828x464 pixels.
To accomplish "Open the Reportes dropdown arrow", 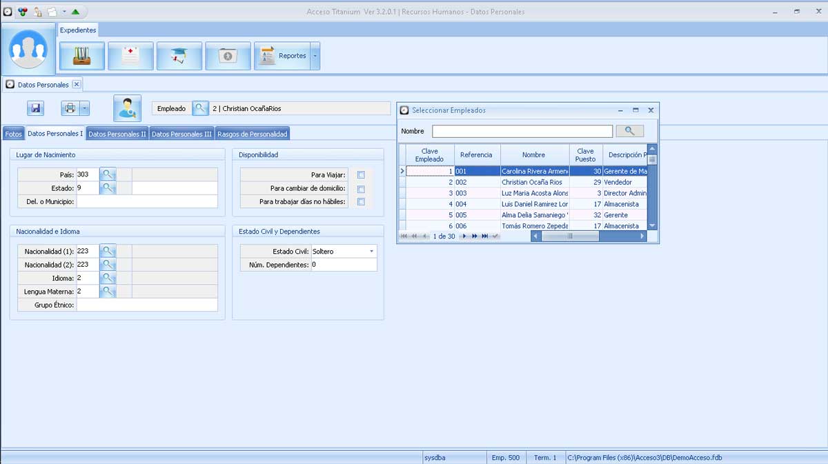I will pyautogui.click(x=315, y=56).
